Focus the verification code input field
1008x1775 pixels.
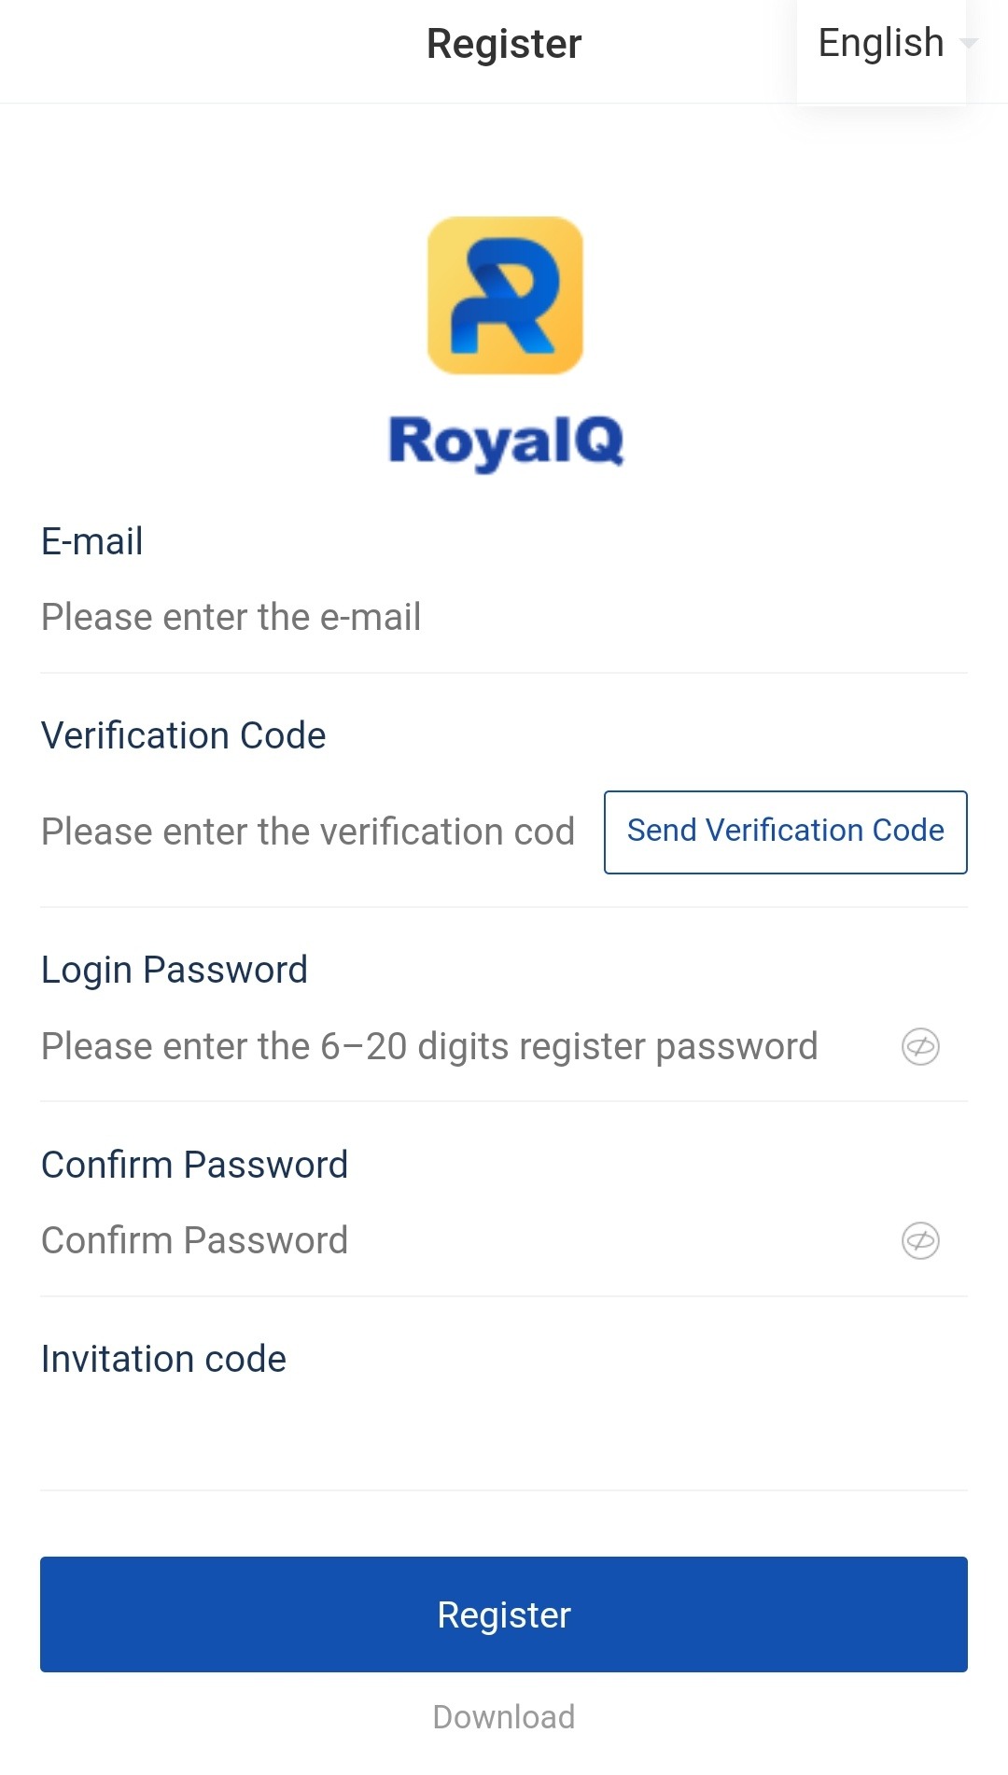tap(308, 832)
